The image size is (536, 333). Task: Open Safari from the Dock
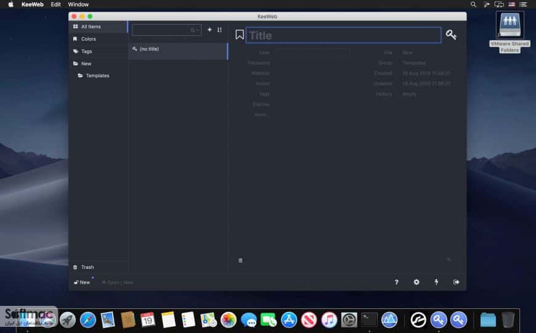coord(88,320)
